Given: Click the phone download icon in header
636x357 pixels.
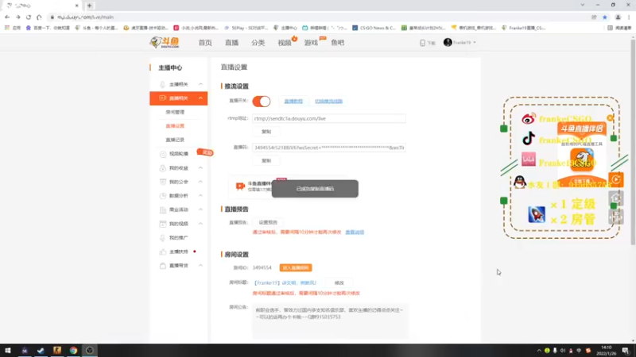Looking at the screenshot, I should click(422, 43).
